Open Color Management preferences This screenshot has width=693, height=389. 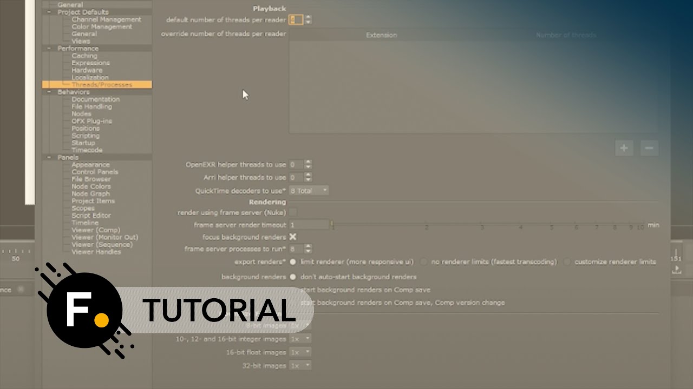coord(102,26)
